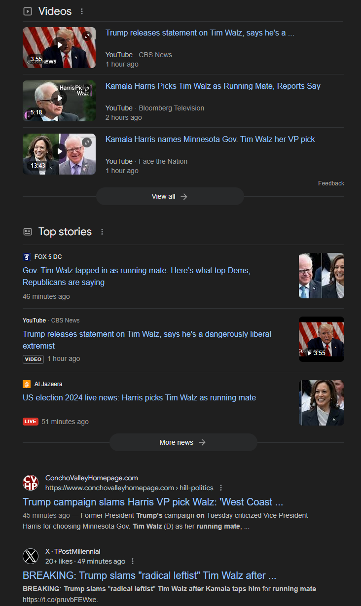Expand preview on the Face the Nation thumbnail
Screen dimensions: 361x606
[x=87, y=143]
